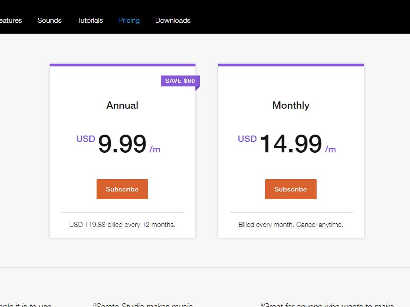
Task: Click the 'Serato Studio makes music' testimonial
Action: click(143, 305)
